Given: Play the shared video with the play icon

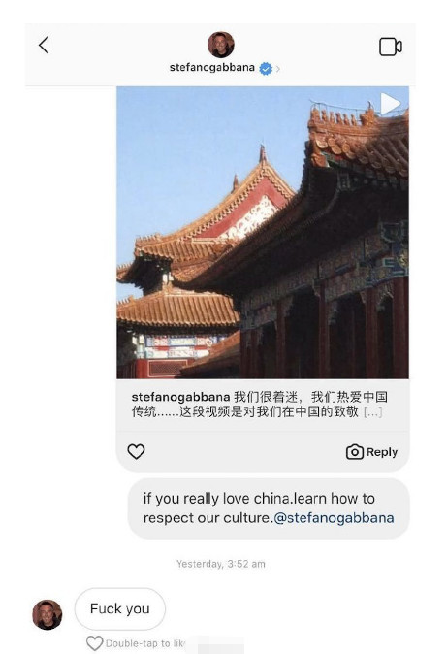Looking at the screenshot, I should click(391, 104).
